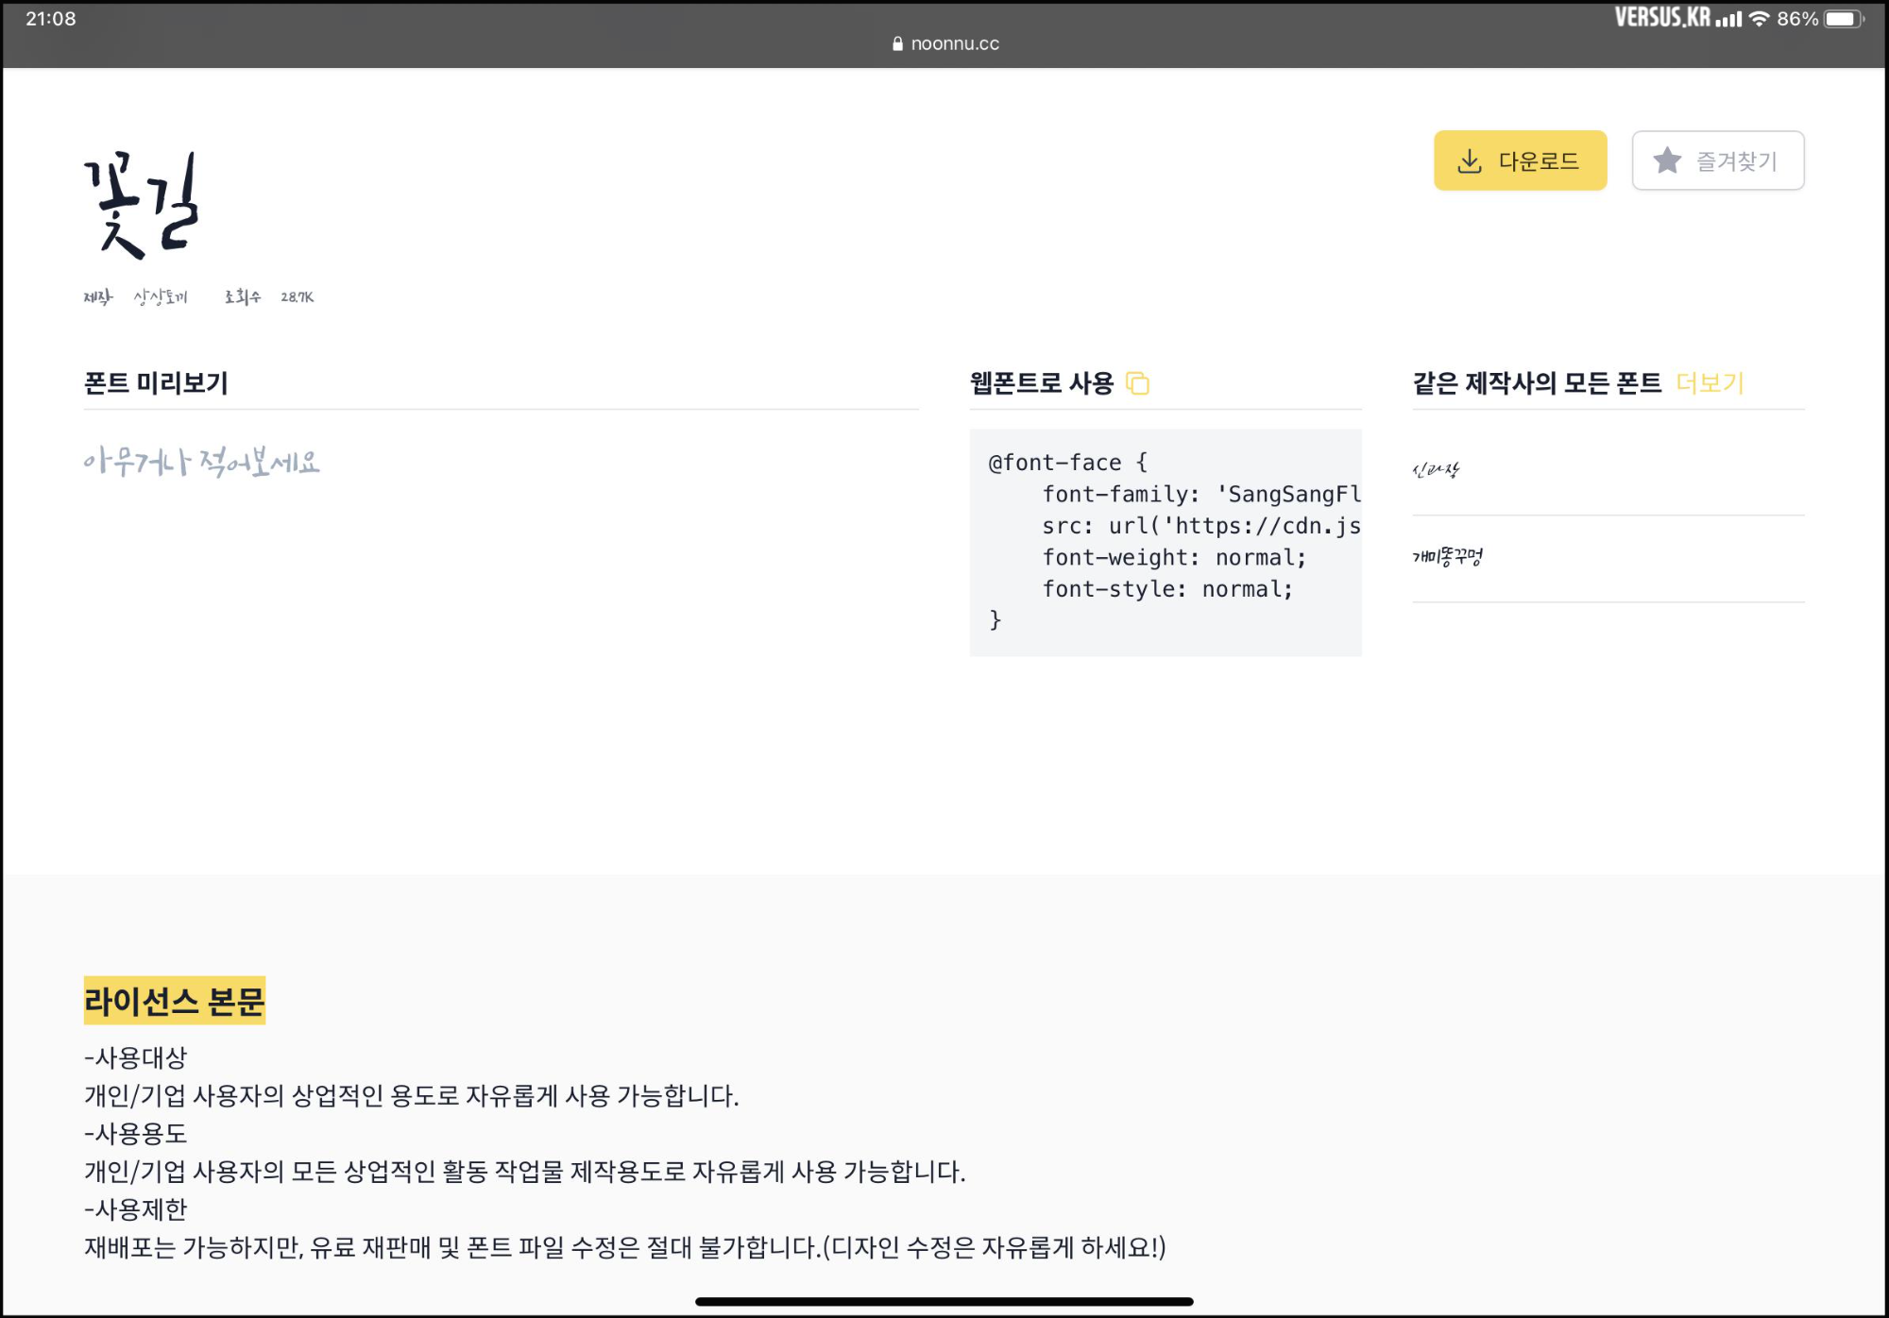This screenshot has width=1889, height=1318.
Task: Open the 개미똥구멍 font entry
Action: click(x=1447, y=557)
